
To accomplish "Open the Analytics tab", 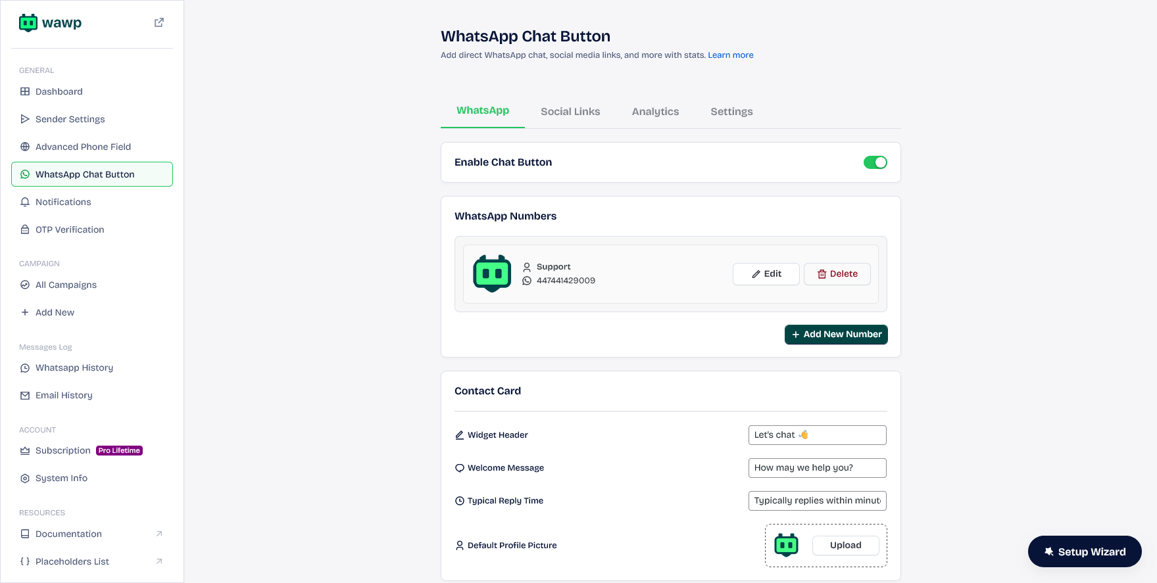I will point(655,112).
